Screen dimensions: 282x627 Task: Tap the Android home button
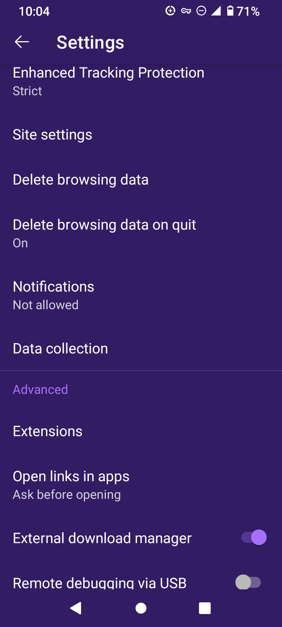pyautogui.click(x=141, y=608)
